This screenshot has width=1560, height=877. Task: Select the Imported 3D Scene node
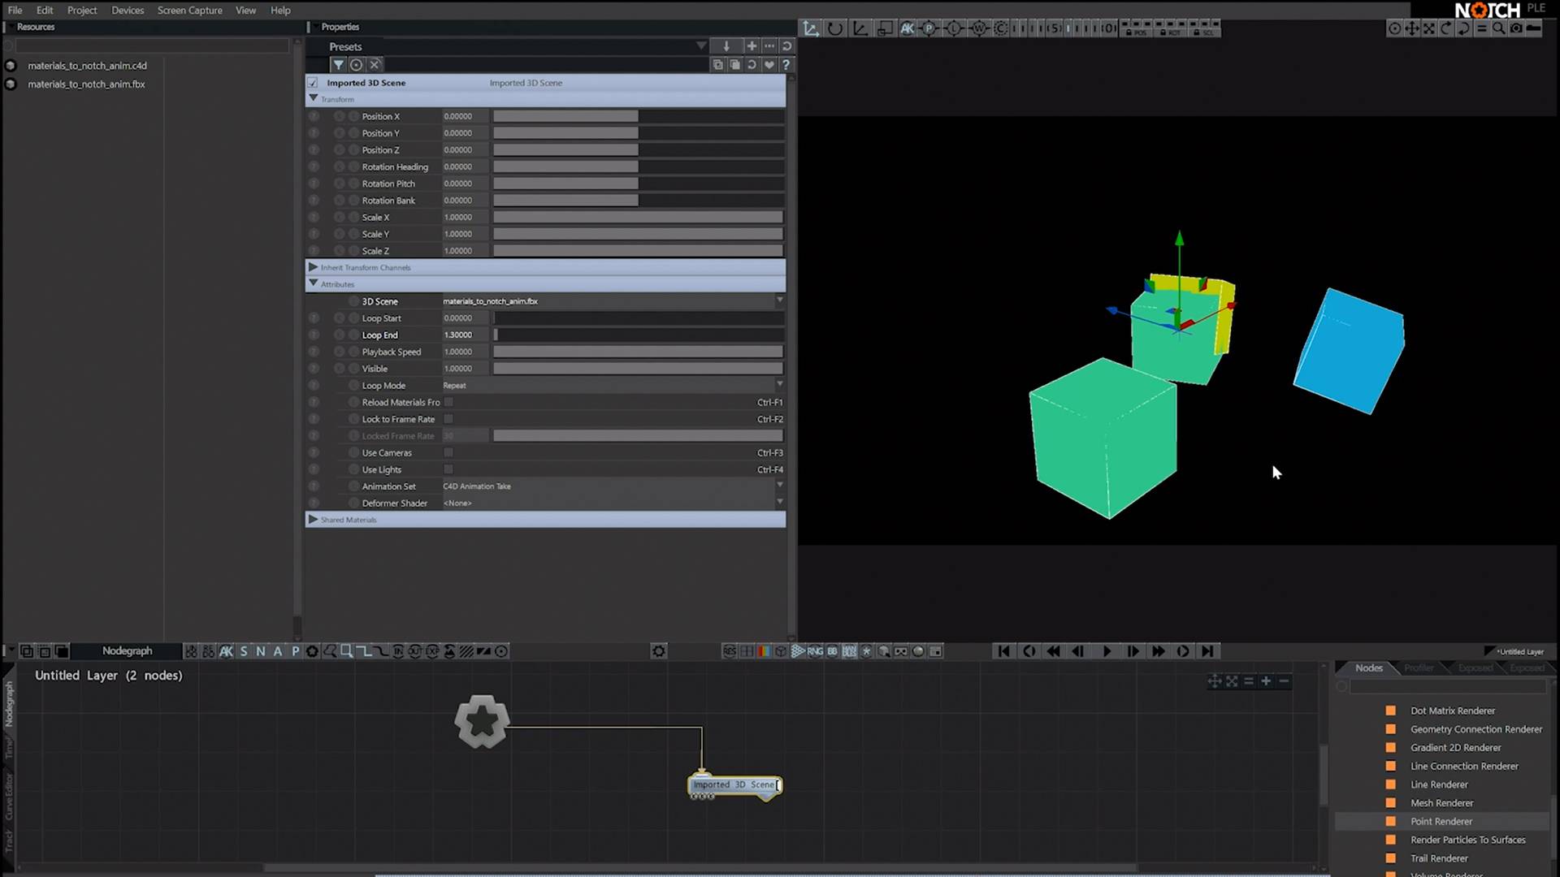click(734, 785)
